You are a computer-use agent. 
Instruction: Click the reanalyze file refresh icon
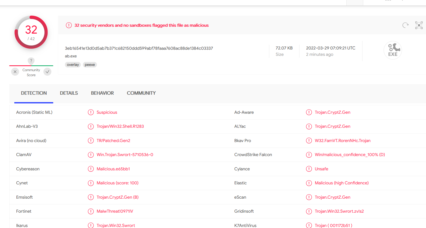(405, 25)
